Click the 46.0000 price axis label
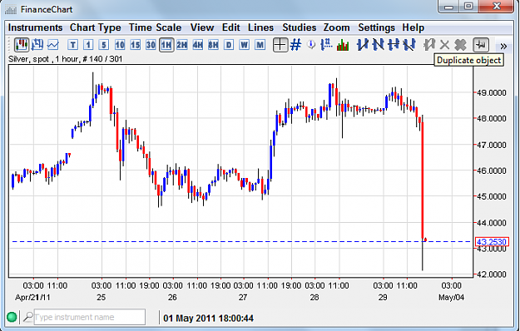 pyautogui.click(x=492, y=170)
